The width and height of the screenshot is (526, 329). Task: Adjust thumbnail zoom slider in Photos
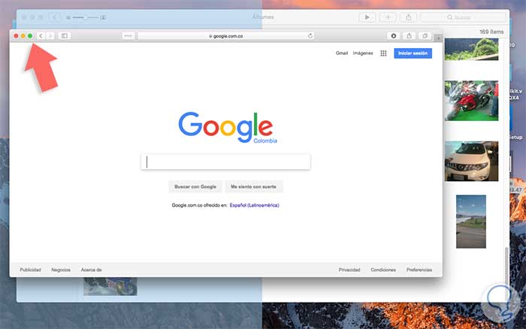(x=86, y=17)
